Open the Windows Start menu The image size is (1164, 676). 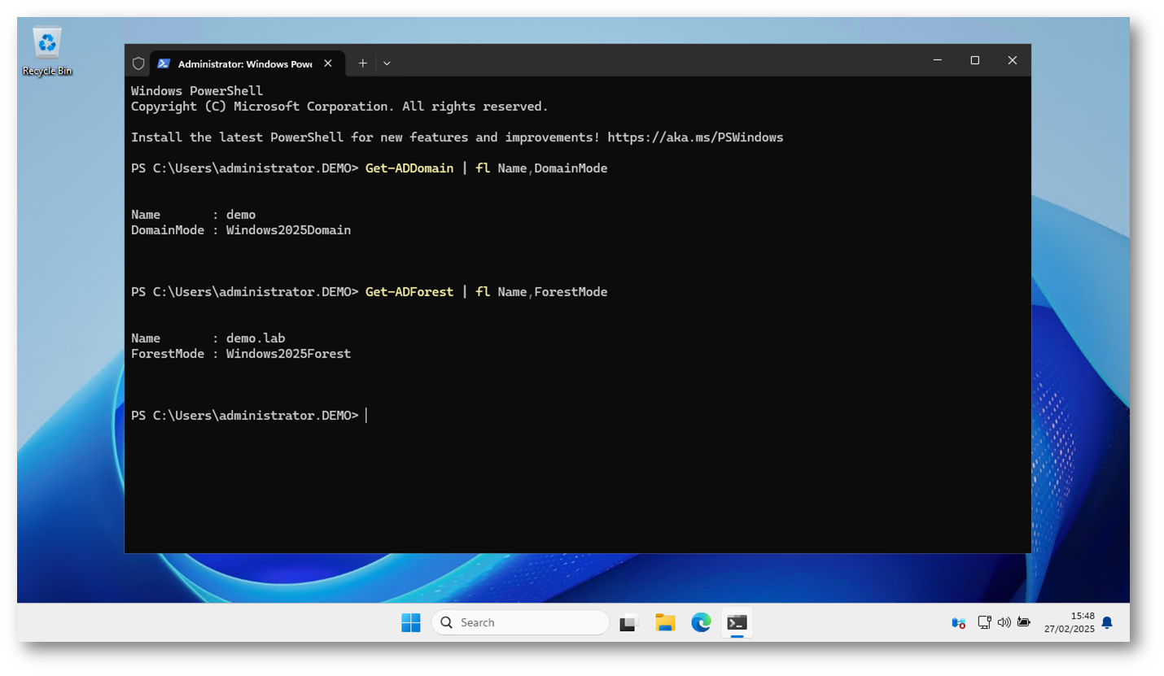pyautogui.click(x=411, y=623)
